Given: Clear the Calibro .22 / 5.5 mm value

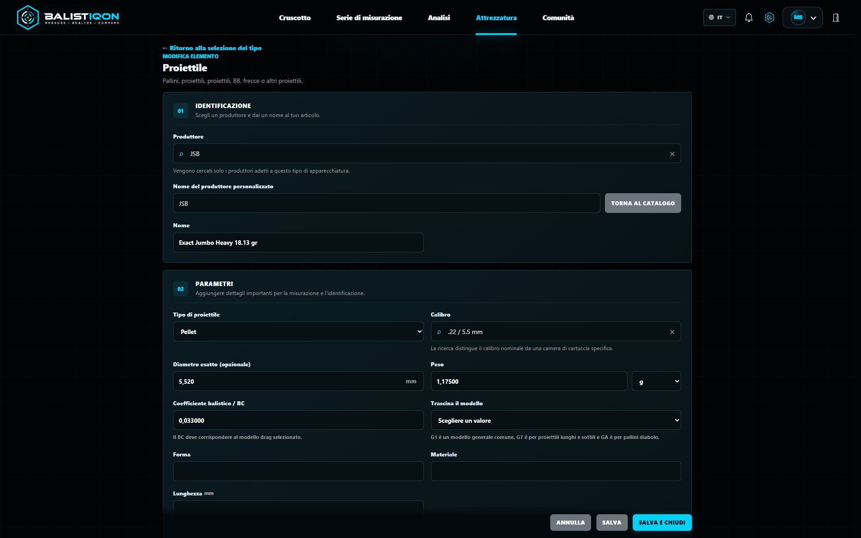Looking at the screenshot, I should pyautogui.click(x=672, y=332).
